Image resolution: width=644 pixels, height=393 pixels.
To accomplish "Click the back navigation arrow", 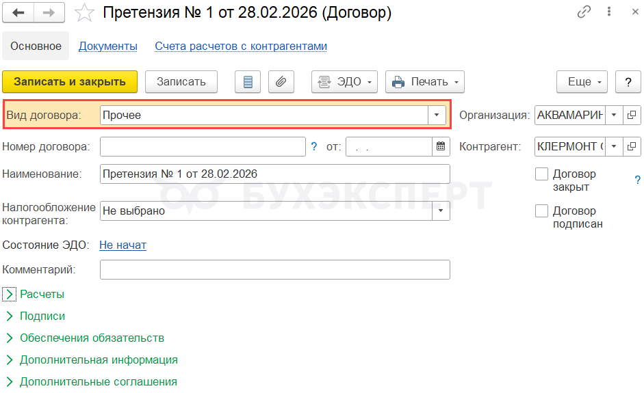I will pos(18,12).
